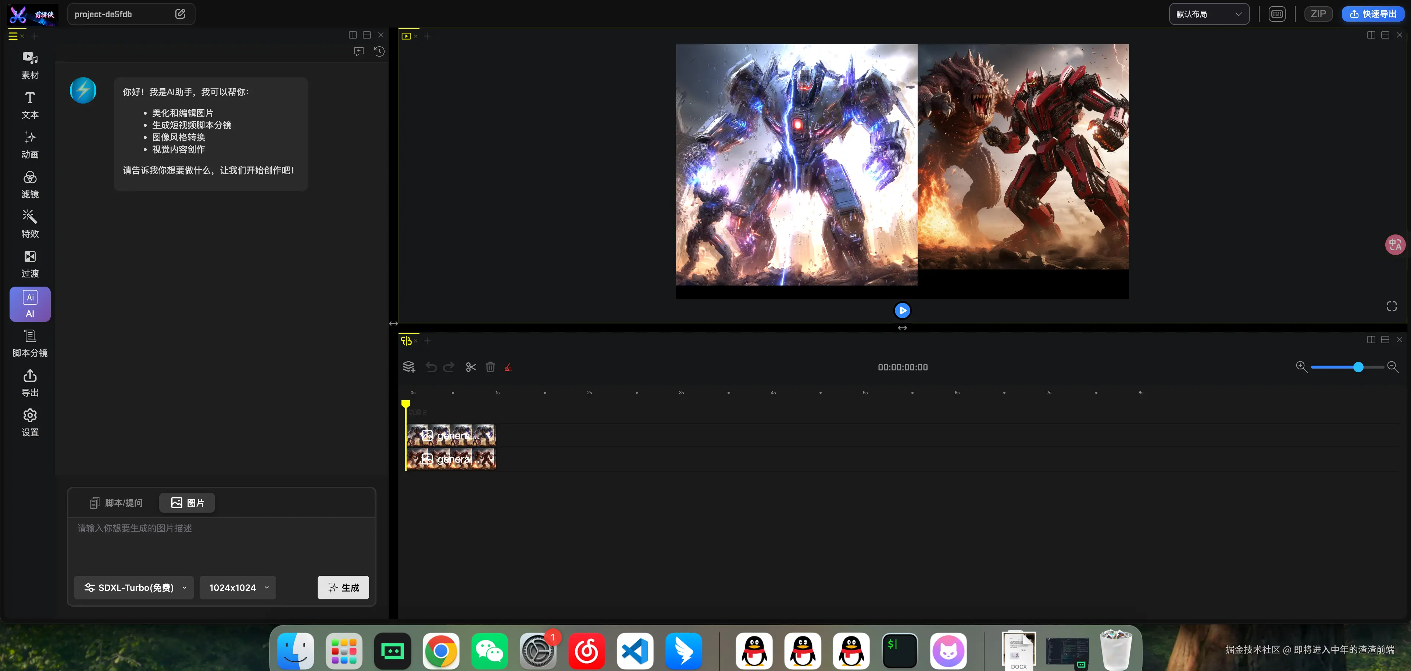Switch to the 脚本/提问 tab
1411x671 pixels.
116,502
